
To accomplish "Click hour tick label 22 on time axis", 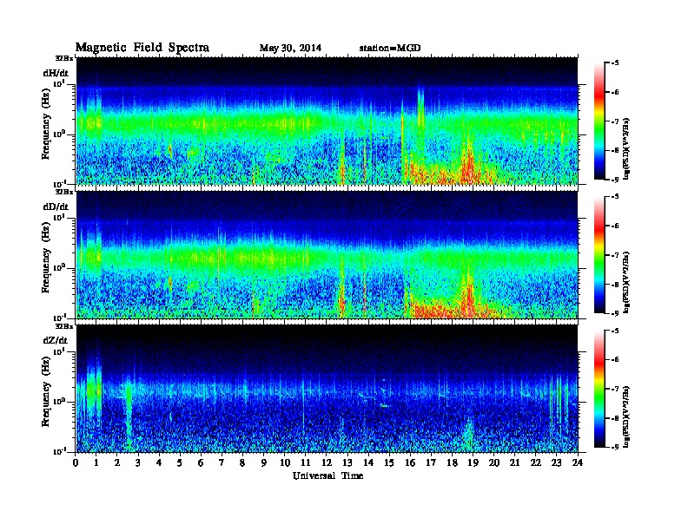I will click(536, 462).
